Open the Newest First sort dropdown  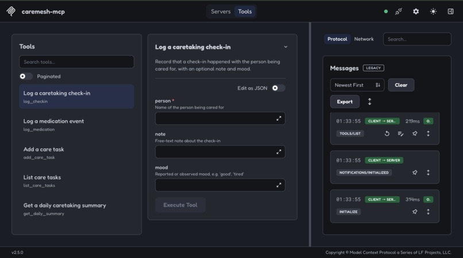[357, 85]
